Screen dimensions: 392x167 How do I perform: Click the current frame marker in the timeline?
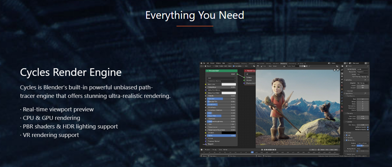252,153
